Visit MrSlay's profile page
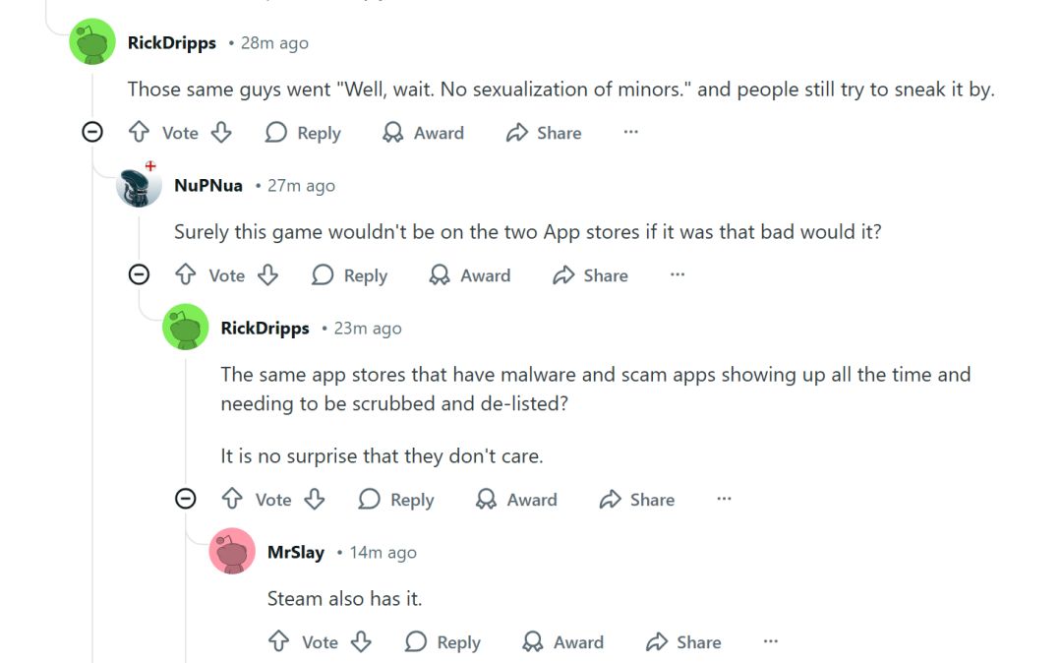This screenshot has width=1062, height=663. [x=295, y=552]
